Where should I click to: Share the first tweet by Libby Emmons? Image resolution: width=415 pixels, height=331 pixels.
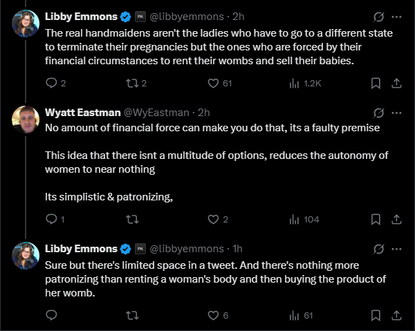(396, 84)
